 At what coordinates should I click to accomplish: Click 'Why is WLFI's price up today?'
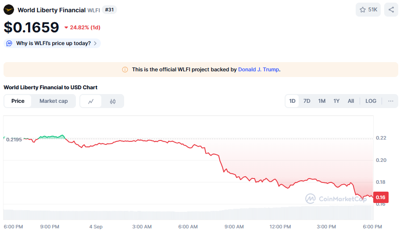tap(54, 43)
